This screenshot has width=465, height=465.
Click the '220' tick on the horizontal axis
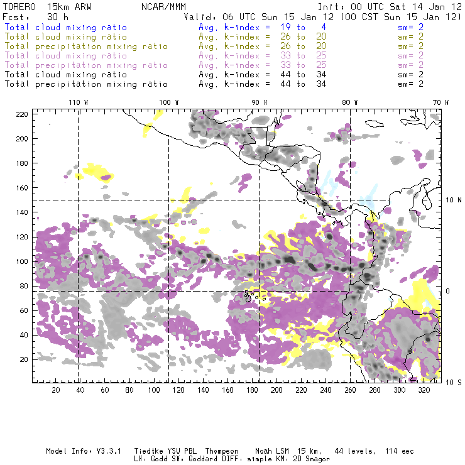click(301, 390)
